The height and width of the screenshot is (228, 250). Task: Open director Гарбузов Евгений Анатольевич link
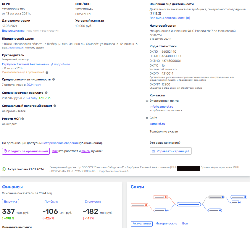click(26, 64)
